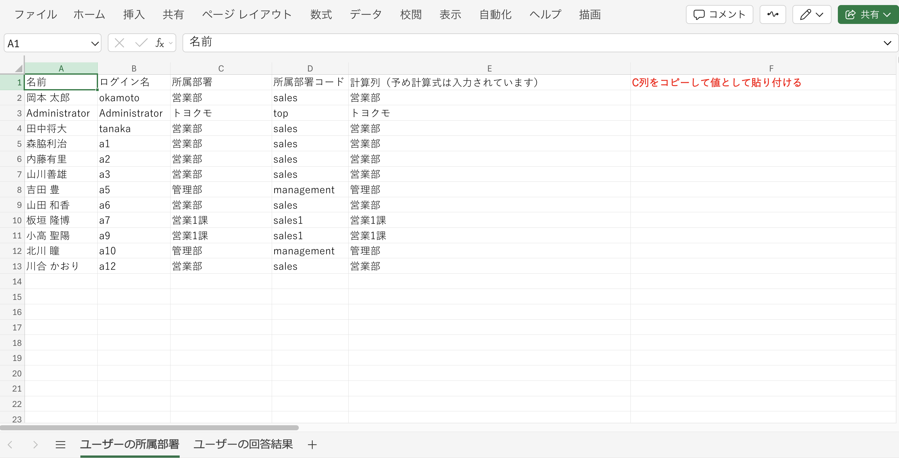Click cell 内藤有里
The image size is (899, 458).
[61, 159]
